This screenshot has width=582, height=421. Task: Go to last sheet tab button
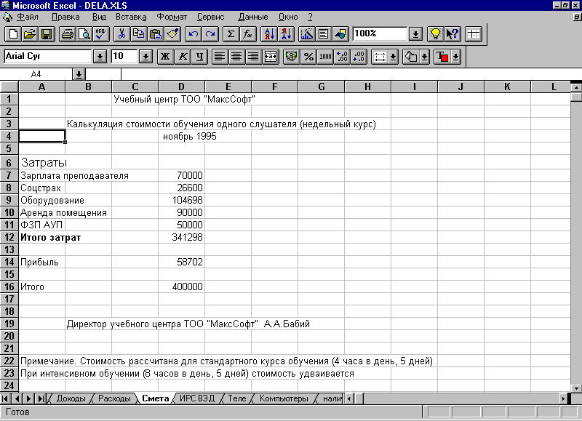coord(41,398)
